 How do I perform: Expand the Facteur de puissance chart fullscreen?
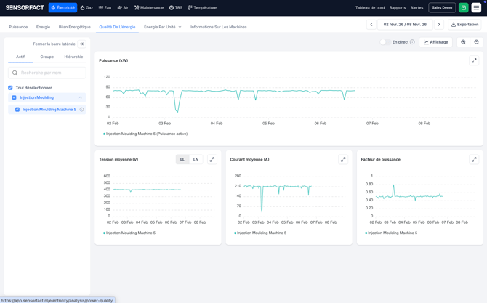tap(474, 160)
